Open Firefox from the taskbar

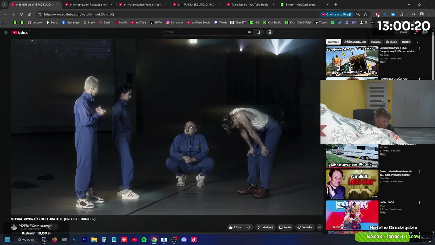[x=54, y=240]
